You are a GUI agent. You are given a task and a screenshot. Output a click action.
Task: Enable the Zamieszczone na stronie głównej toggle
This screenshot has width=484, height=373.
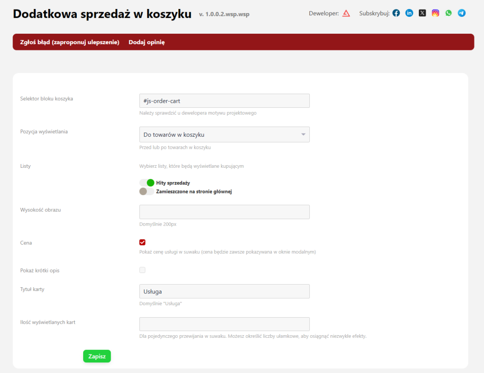point(147,191)
